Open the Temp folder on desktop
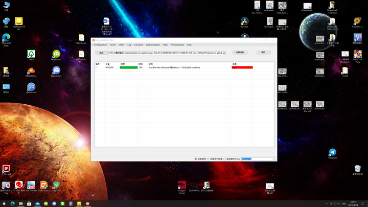Image resolution: width=368 pixels, height=207 pixels. [345, 72]
